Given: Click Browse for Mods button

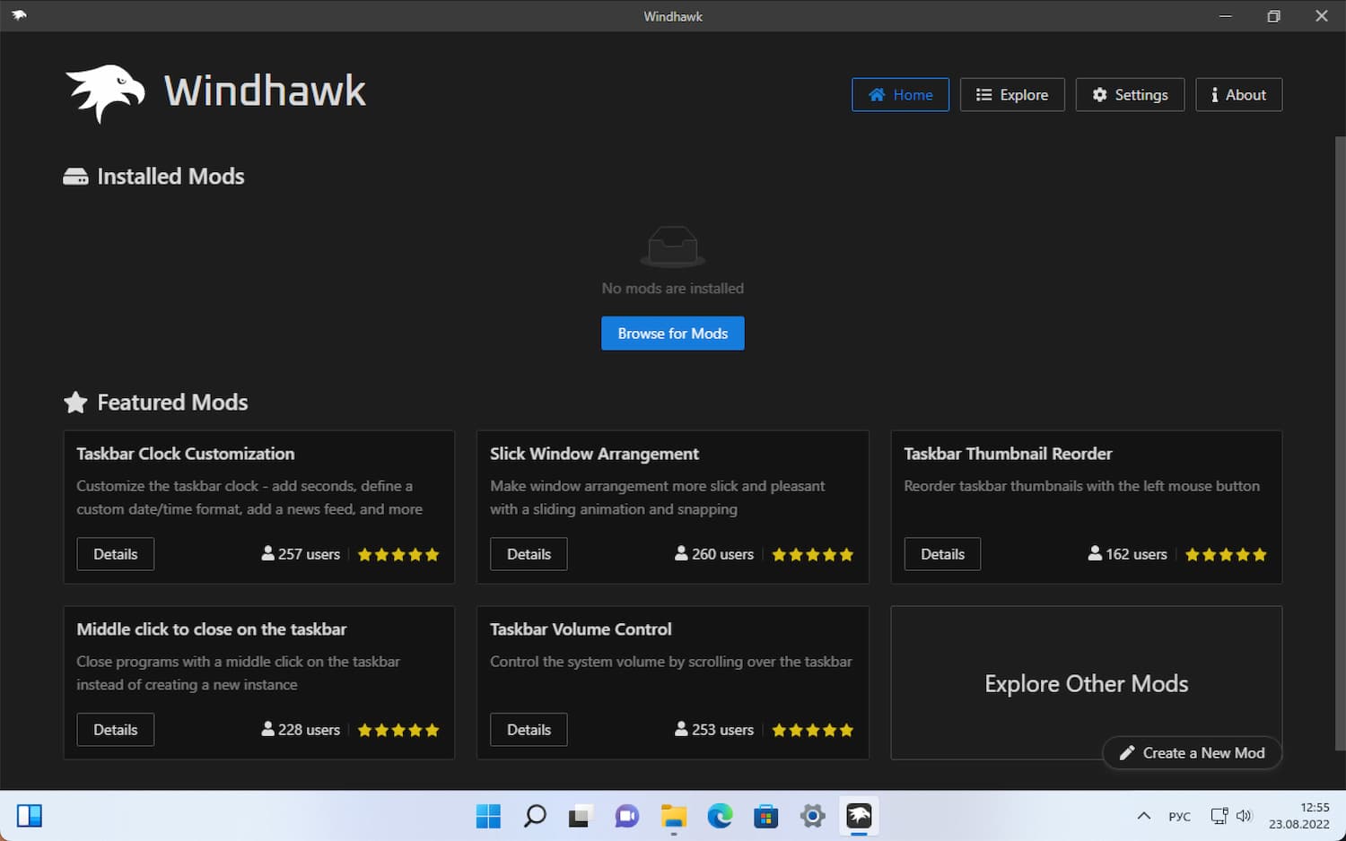Looking at the screenshot, I should coord(673,334).
